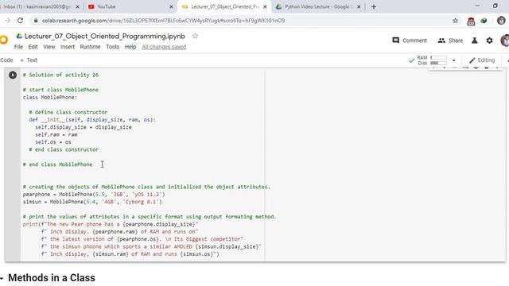Click the 'self.os = os' code line
Screen dimensions: 509x286
(53, 142)
